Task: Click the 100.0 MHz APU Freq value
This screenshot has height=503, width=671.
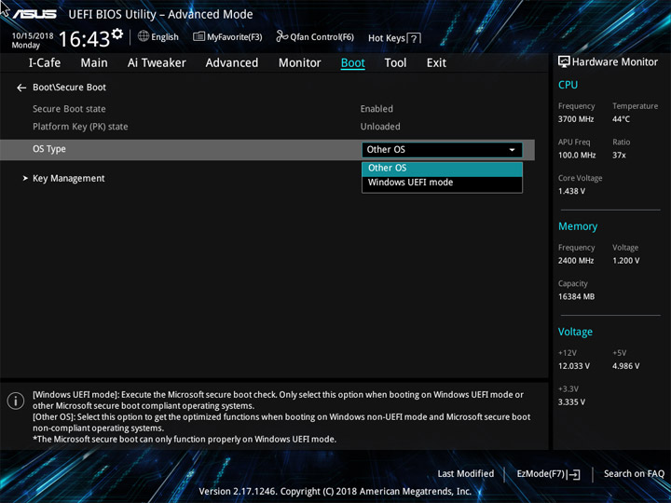Action: click(x=577, y=156)
